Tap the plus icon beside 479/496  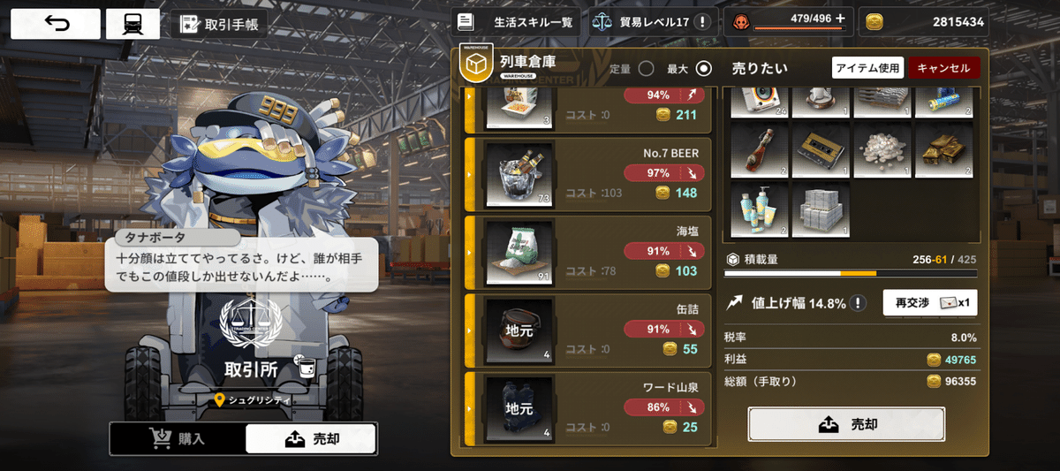pos(840,19)
